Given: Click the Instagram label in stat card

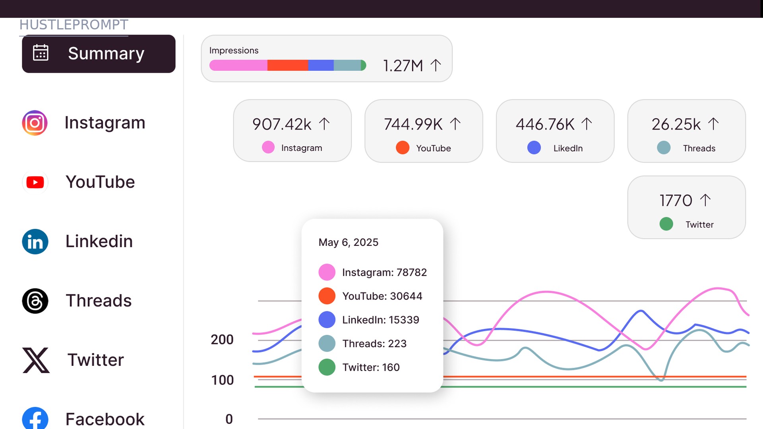Looking at the screenshot, I should (302, 148).
